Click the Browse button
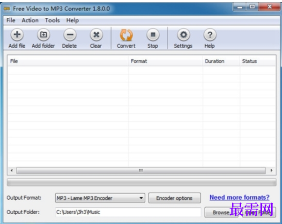Image resolution: width=282 pixels, height=224 pixels. click(x=221, y=212)
